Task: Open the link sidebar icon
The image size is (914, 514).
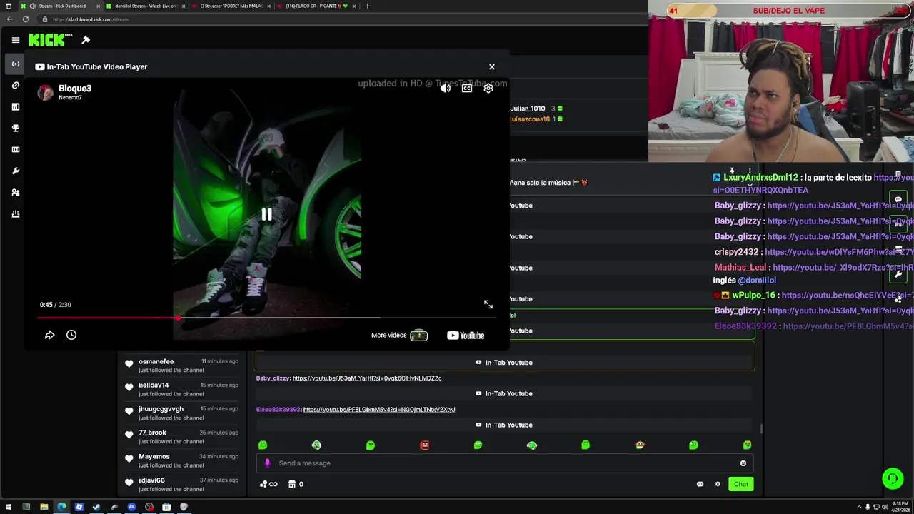Action: coord(15,86)
